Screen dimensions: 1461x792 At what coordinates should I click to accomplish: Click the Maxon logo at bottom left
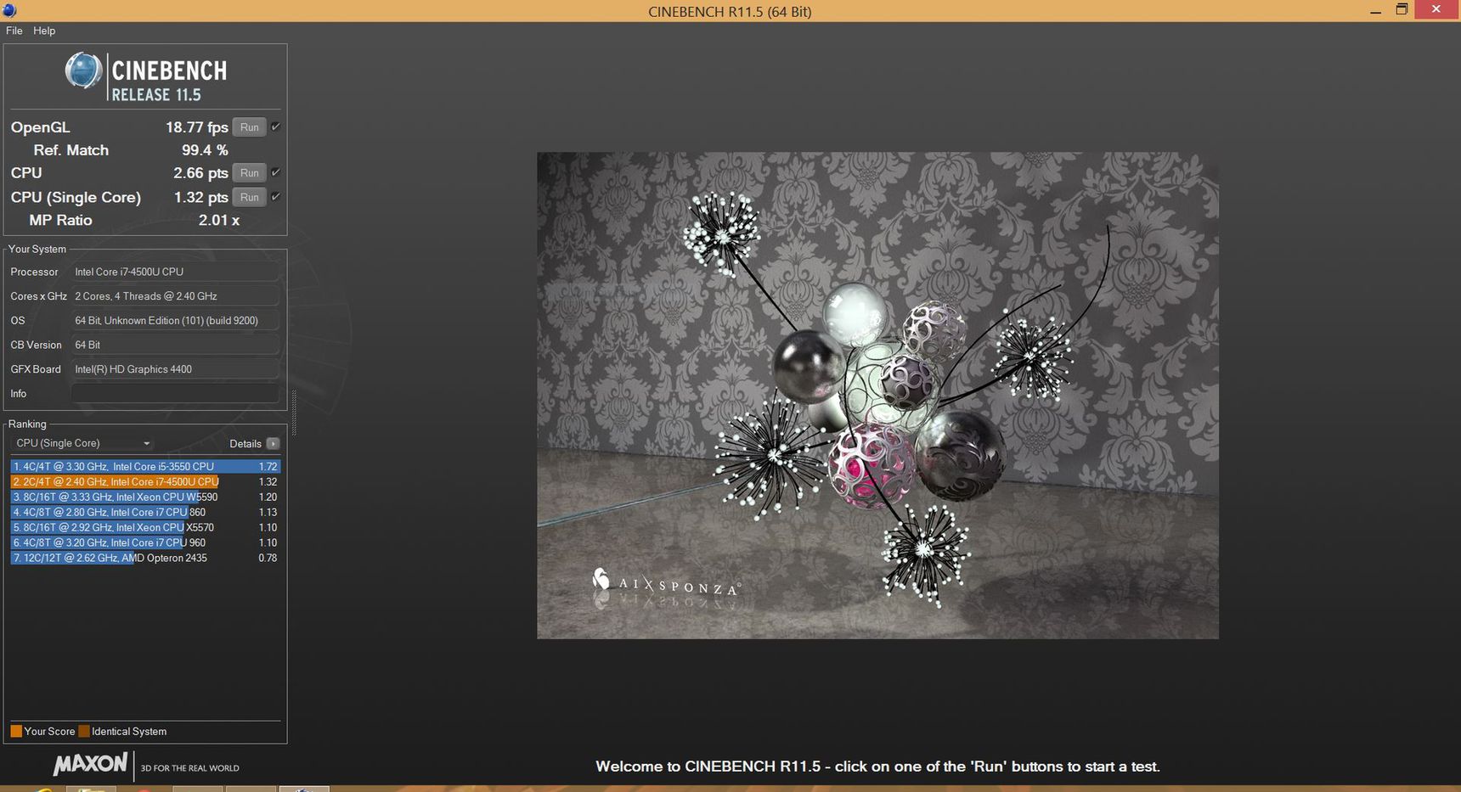point(90,764)
